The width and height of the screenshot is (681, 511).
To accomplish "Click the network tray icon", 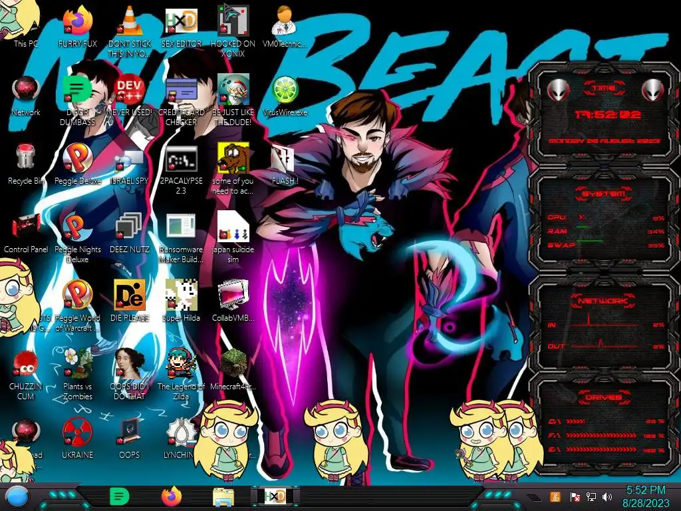I will click(x=591, y=496).
